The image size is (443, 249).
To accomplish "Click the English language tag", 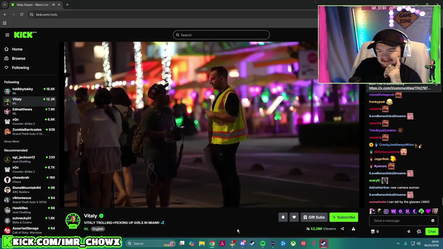I will (x=98, y=229).
